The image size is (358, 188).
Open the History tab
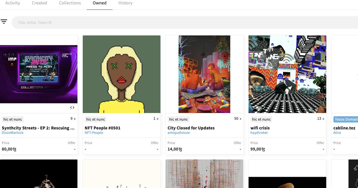125,3
